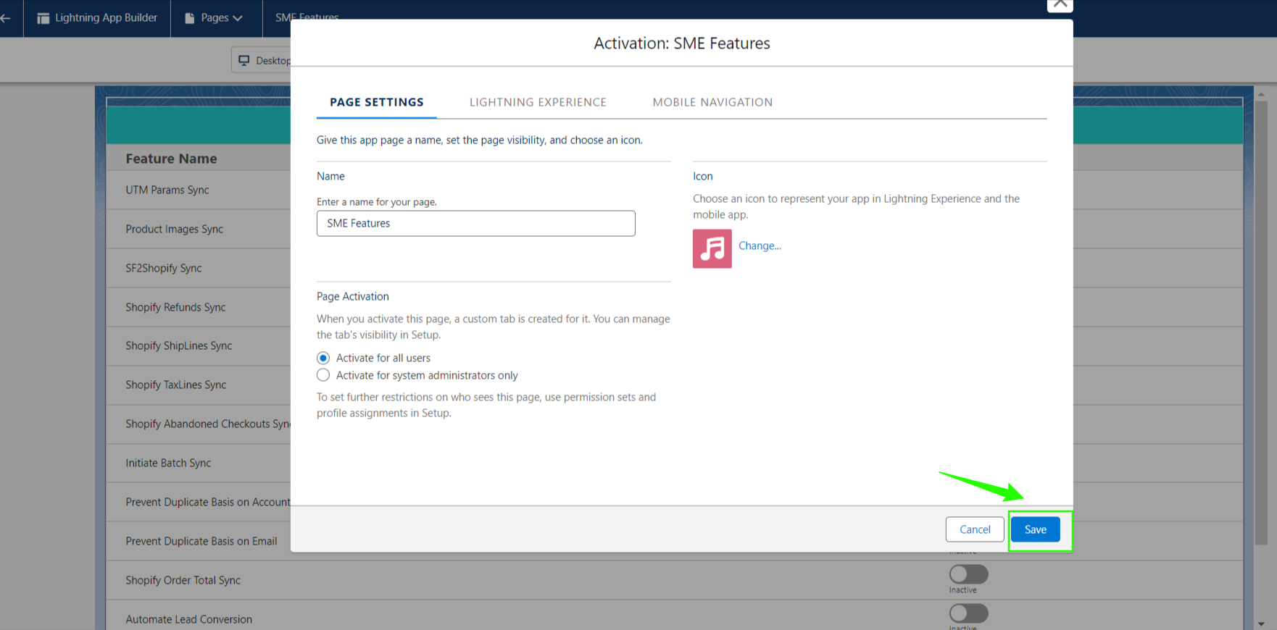This screenshot has width=1277, height=630.
Task: Click the back arrow in the header
Action: click(x=6, y=18)
